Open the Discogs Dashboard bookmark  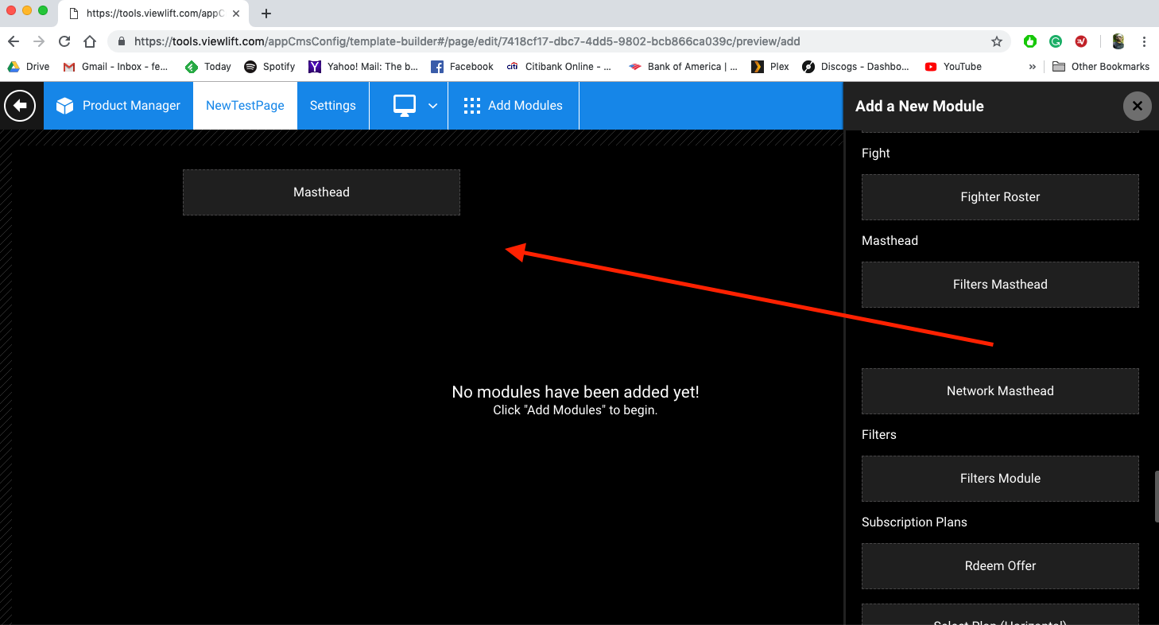tap(855, 67)
